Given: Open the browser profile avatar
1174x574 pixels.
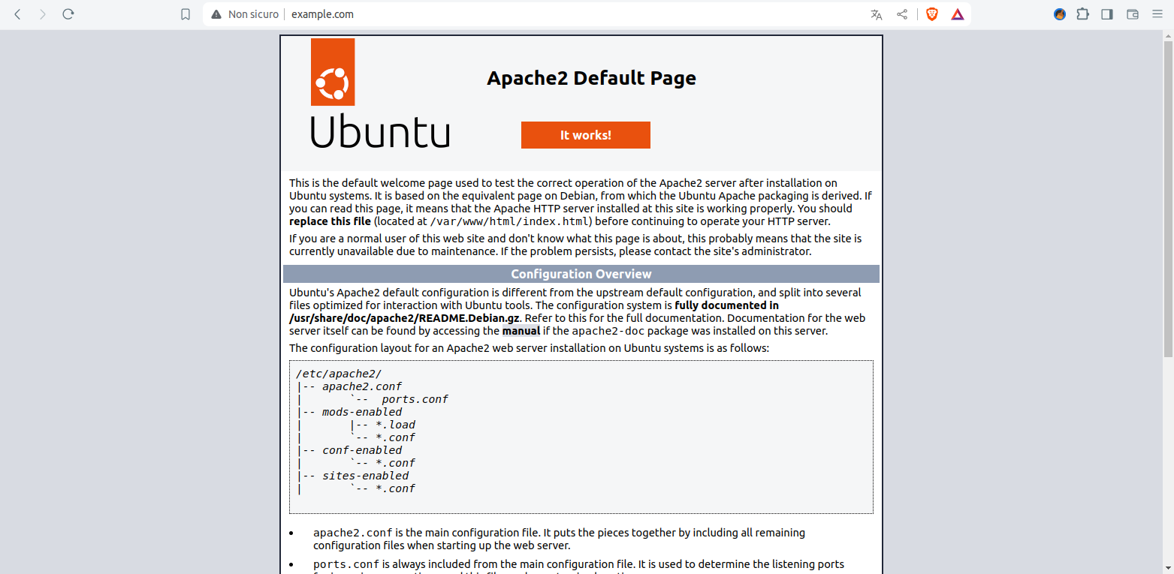Looking at the screenshot, I should tap(1060, 14).
